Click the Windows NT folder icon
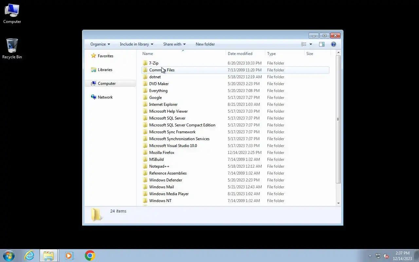Viewport: 419px width, 262px height. click(x=145, y=200)
